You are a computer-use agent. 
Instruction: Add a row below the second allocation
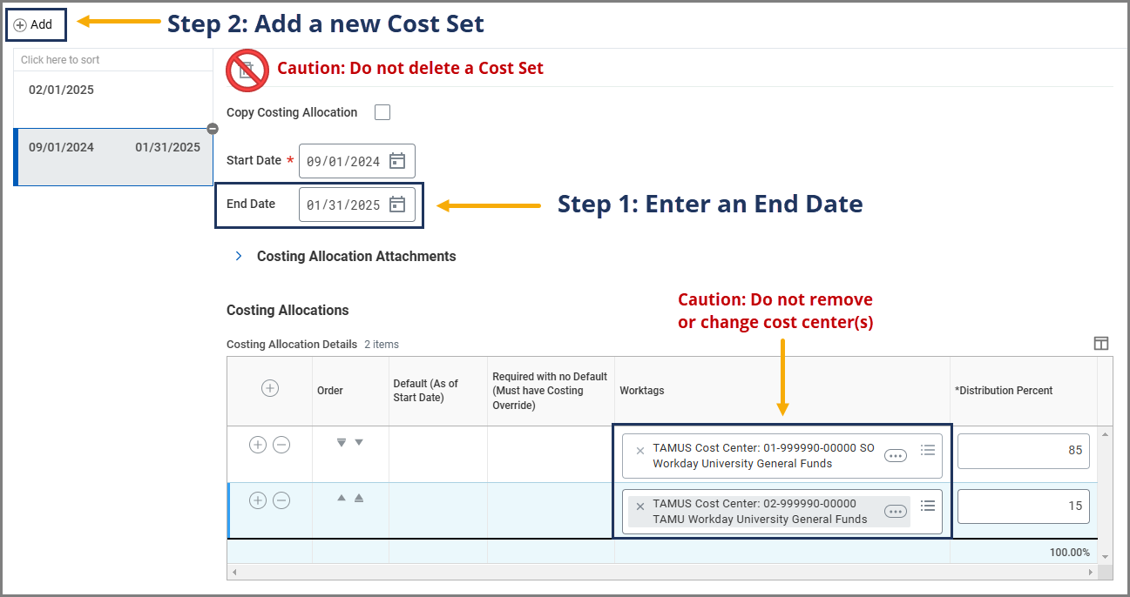click(x=258, y=500)
